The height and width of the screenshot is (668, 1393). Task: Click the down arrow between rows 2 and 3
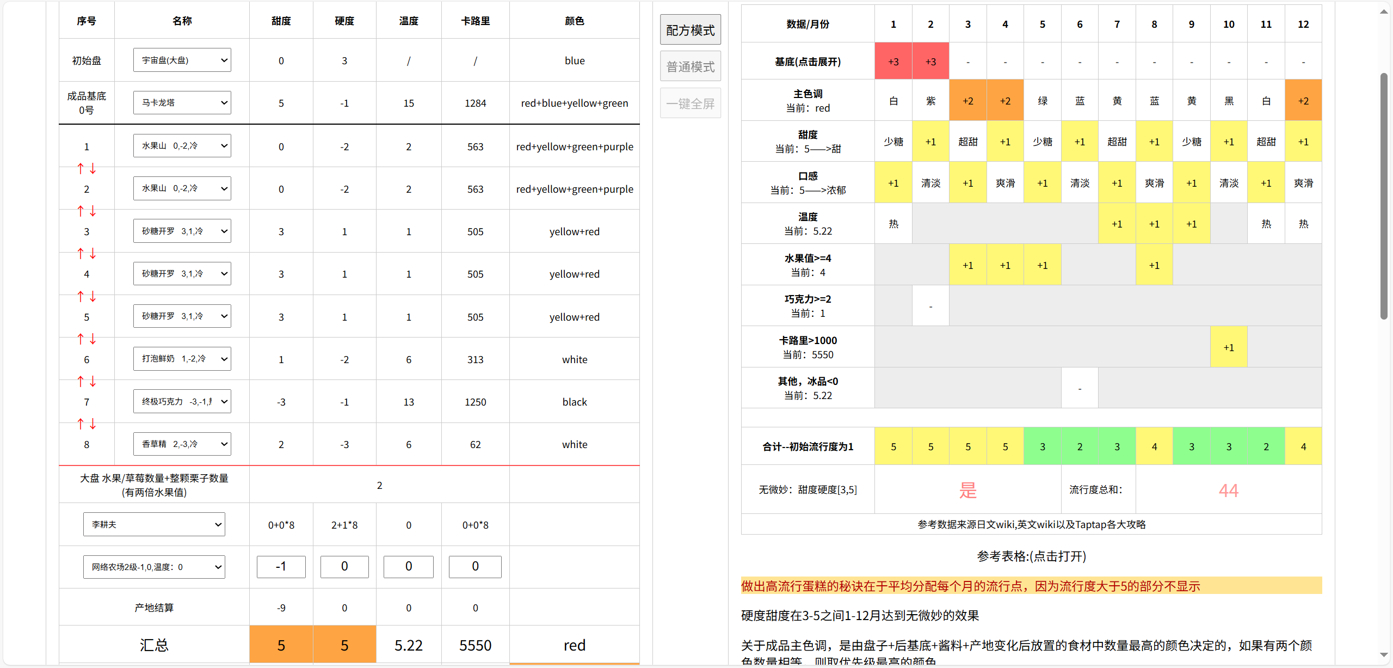[x=93, y=211]
